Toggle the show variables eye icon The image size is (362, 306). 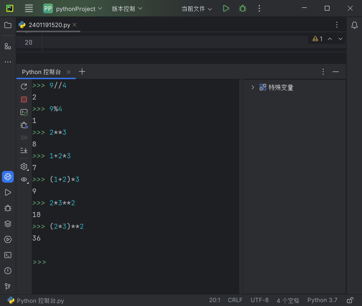click(x=24, y=179)
